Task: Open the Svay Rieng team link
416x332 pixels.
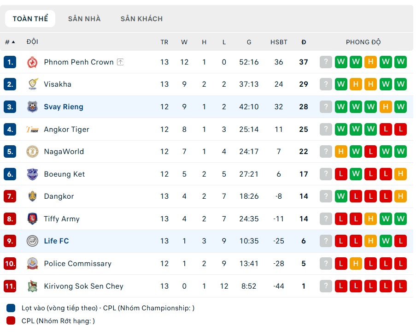Action: pos(64,107)
